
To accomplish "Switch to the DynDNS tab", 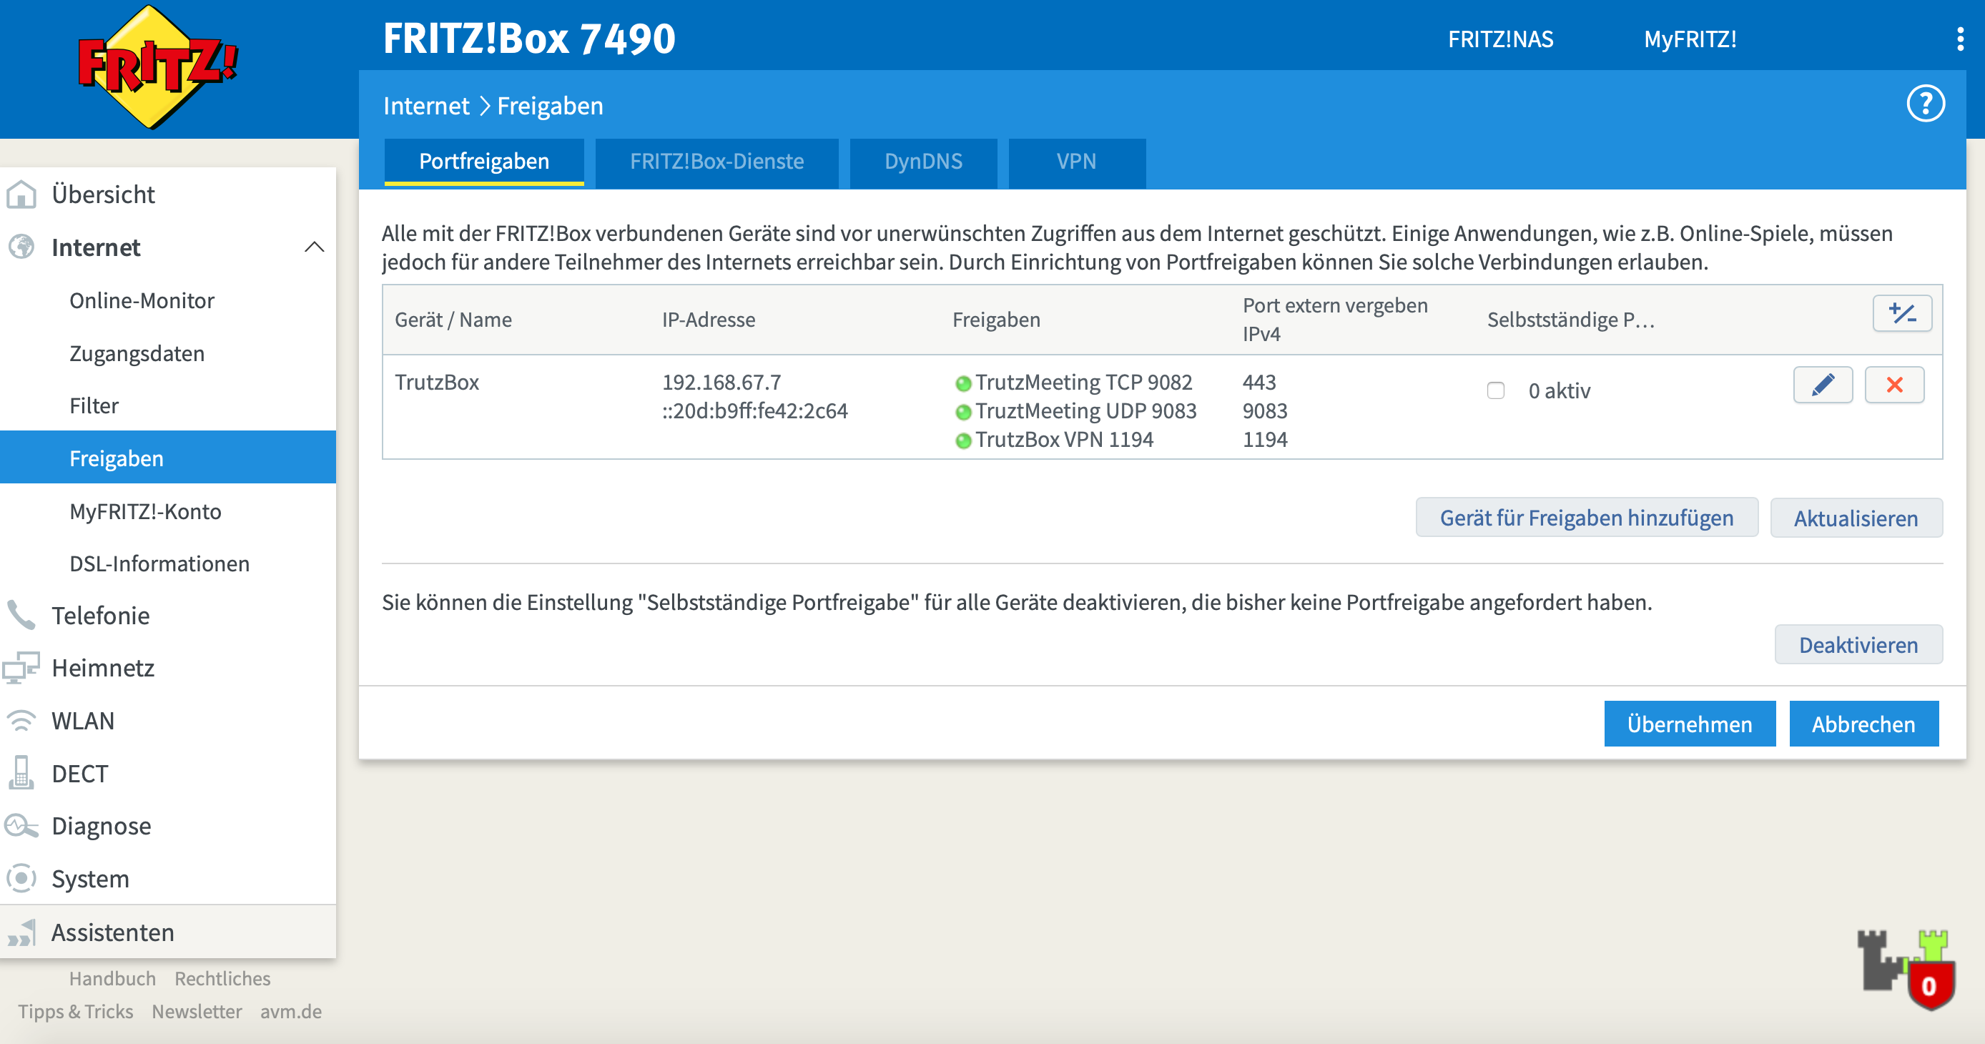I will (922, 162).
